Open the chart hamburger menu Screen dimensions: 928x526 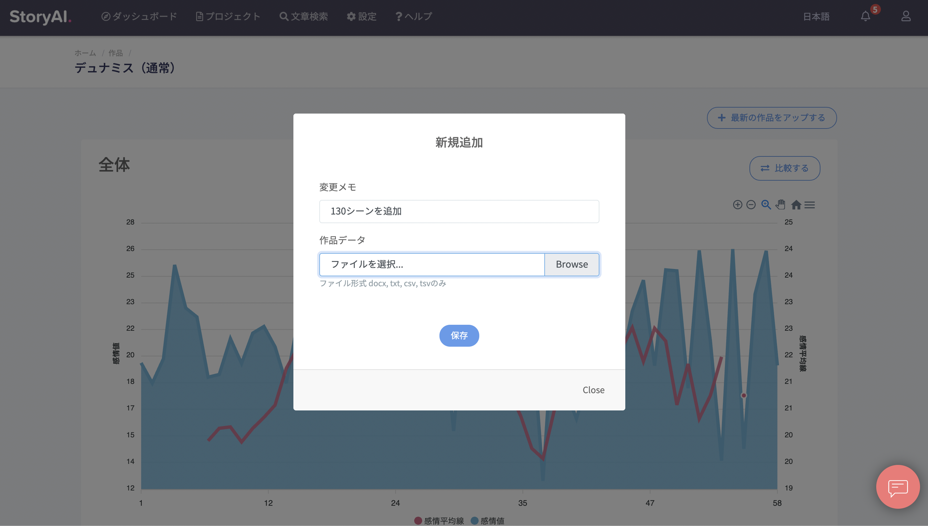(x=810, y=205)
